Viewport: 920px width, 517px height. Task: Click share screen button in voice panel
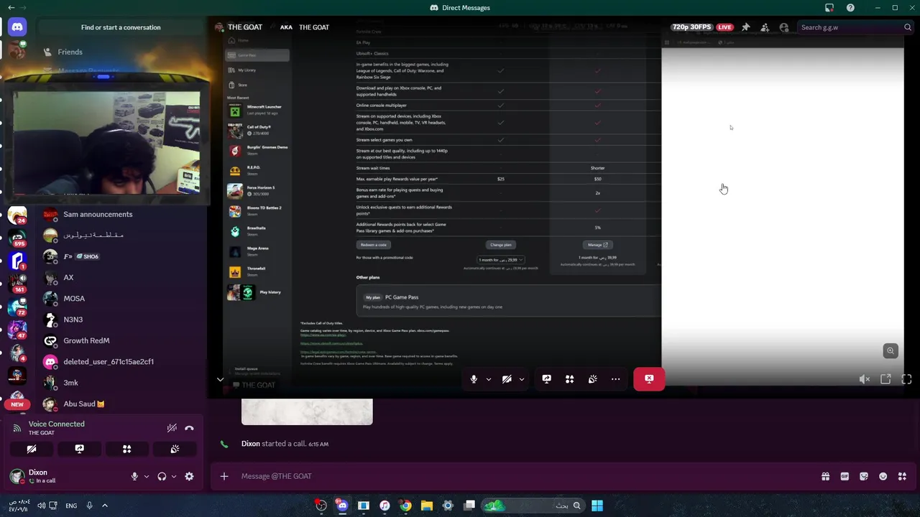79,449
